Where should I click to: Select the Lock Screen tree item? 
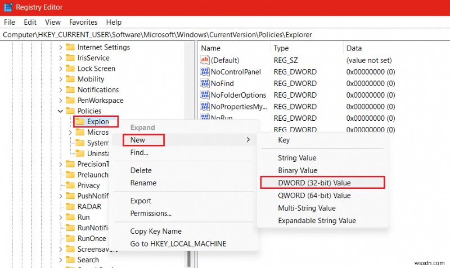tap(96, 68)
